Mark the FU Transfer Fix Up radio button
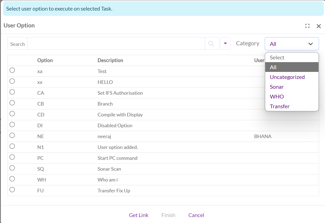325x223 pixels. point(12,190)
